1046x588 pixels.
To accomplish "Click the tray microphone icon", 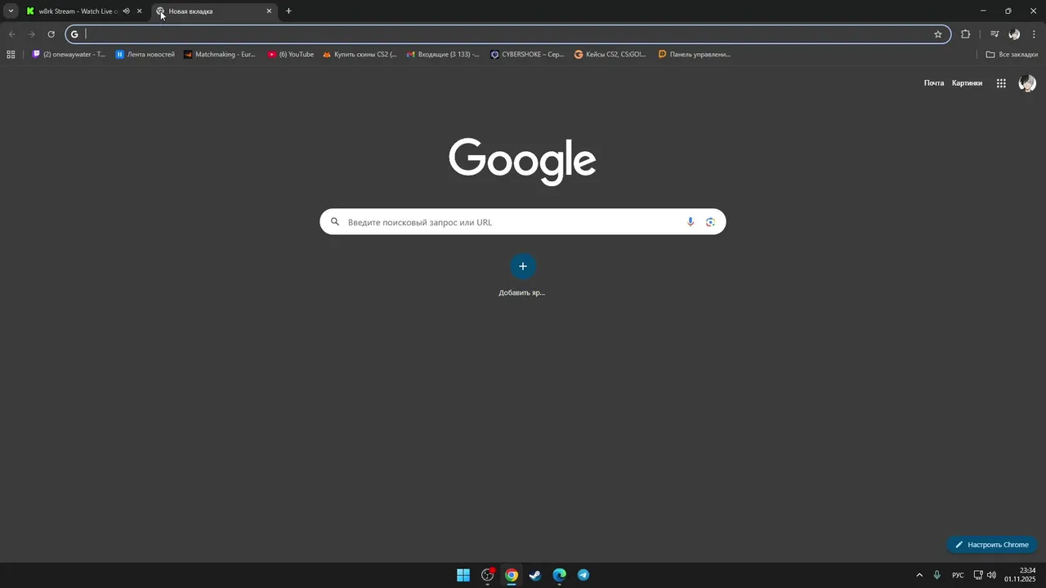I will pyautogui.click(x=936, y=575).
